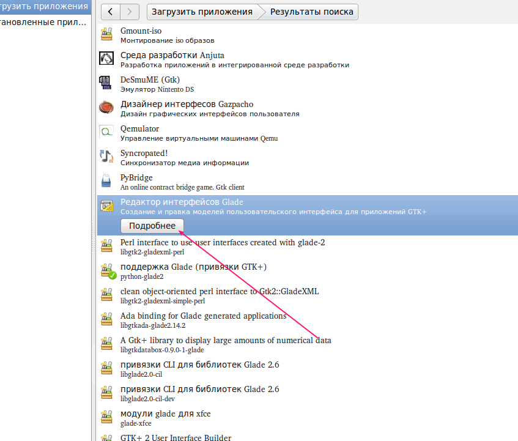Click the installed python-glade2 package icon
Screen dimensions: 518x441
[108, 271]
